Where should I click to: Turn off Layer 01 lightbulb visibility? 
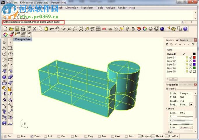(x=187, y=58)
